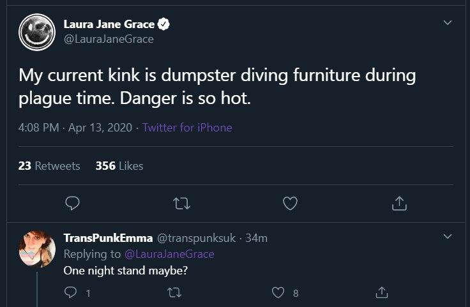Screen dimensions: 470x307
Task: Like Laura Jane Grace's main tweet
Action: (290, 203)
